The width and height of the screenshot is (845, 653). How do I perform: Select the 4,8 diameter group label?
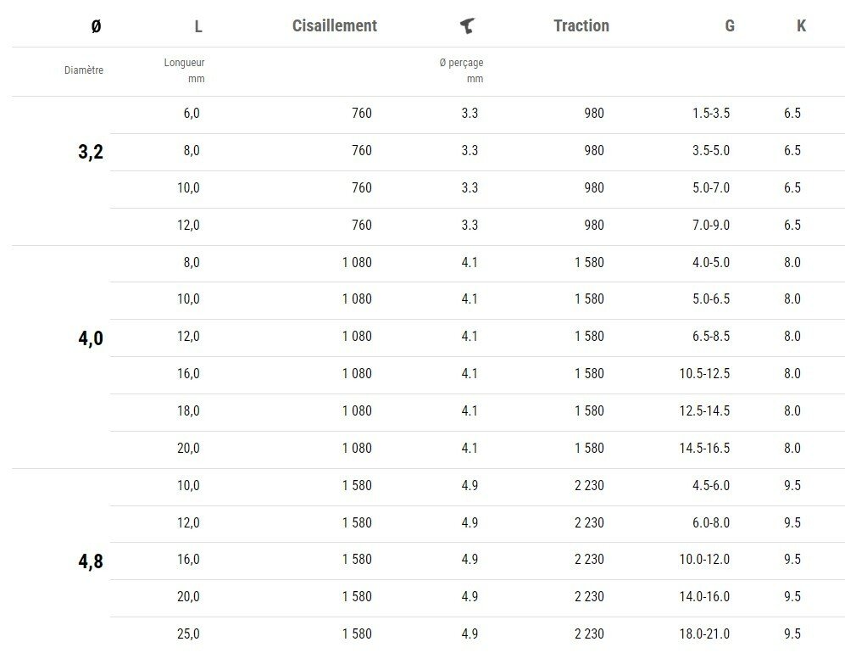(x=91, y=561)
